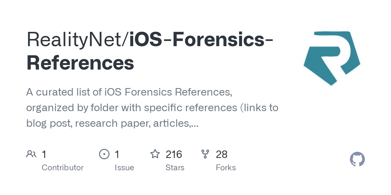Click description line starting 'organized by folder'
Screen dimensions: 391x195
click(x=152, y=108)
